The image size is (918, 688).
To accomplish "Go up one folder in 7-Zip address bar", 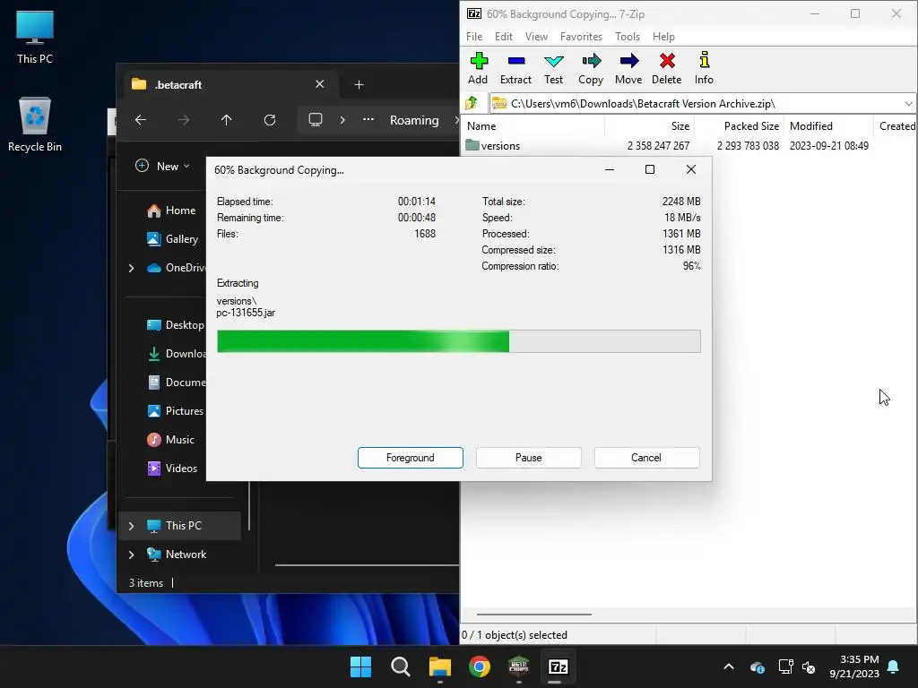I will coord(472,104).
